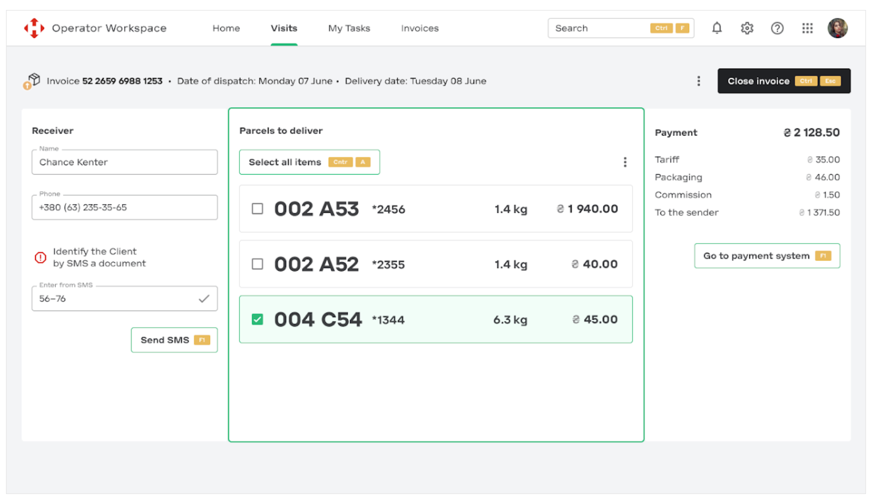Click the receiver Phone field
Image resolution: width=872 pixels, height=503 pixels.
(x=125, y=207)
